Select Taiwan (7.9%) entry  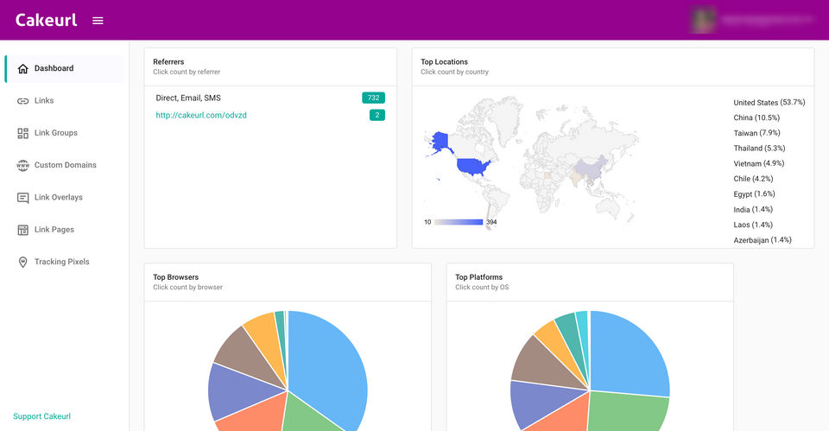[756, 133]
